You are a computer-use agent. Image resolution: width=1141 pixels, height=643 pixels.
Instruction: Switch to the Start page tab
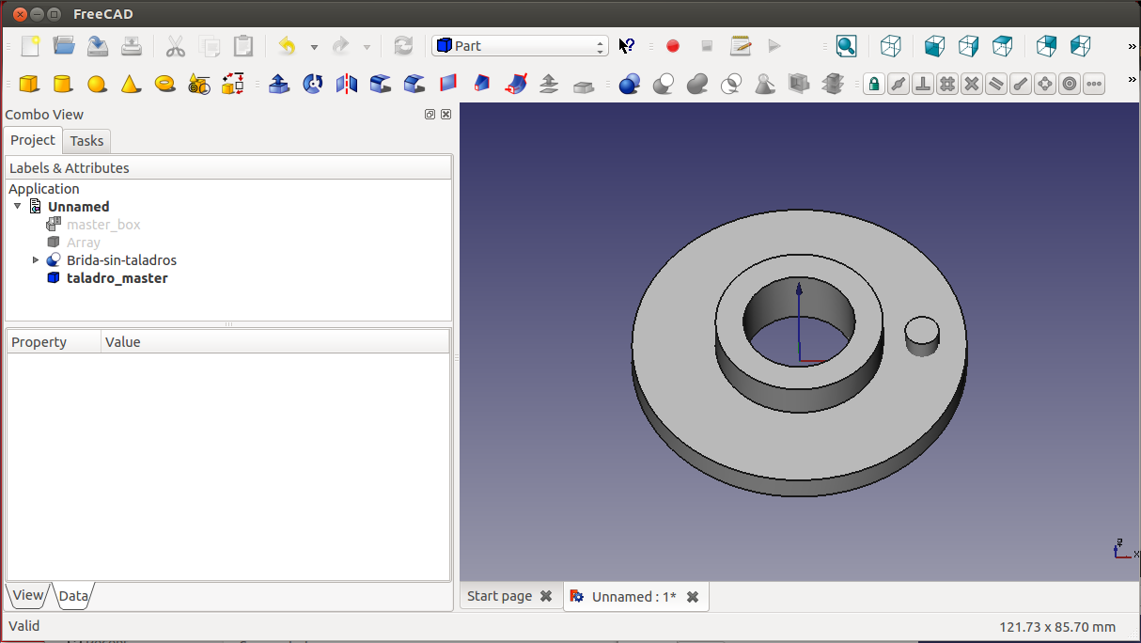tap(499, 596)
